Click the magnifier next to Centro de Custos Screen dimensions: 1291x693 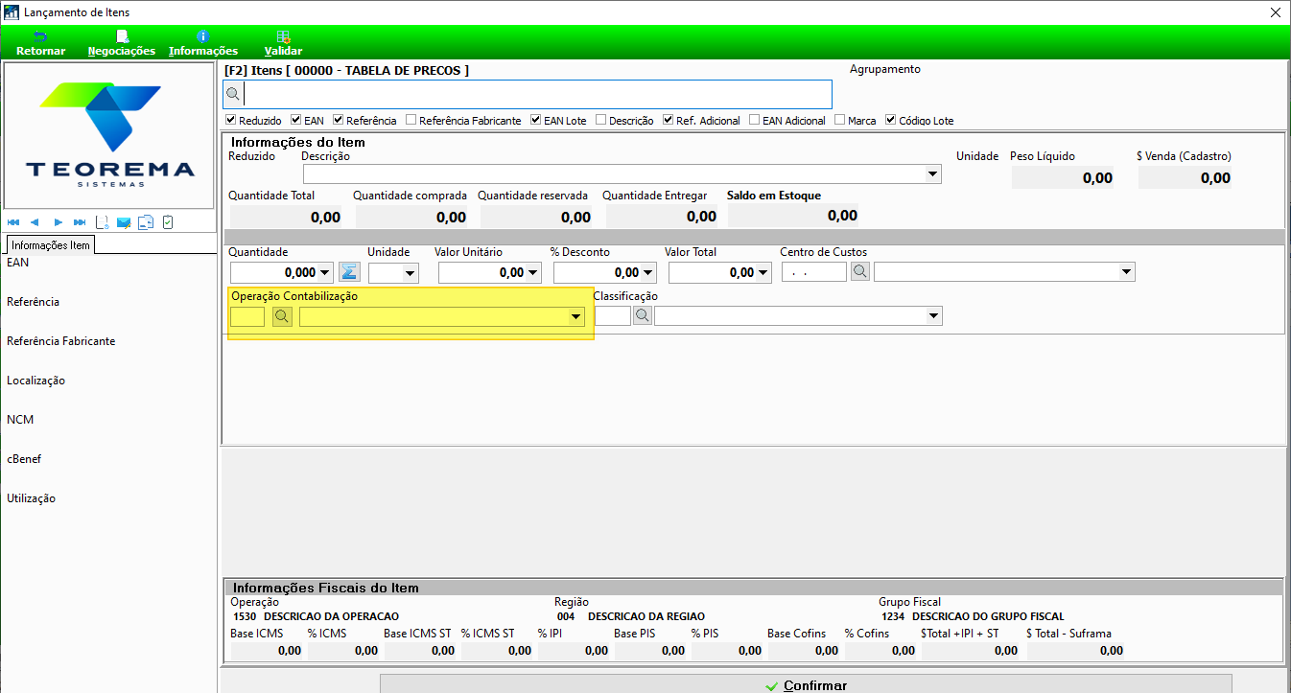point(860,272)
